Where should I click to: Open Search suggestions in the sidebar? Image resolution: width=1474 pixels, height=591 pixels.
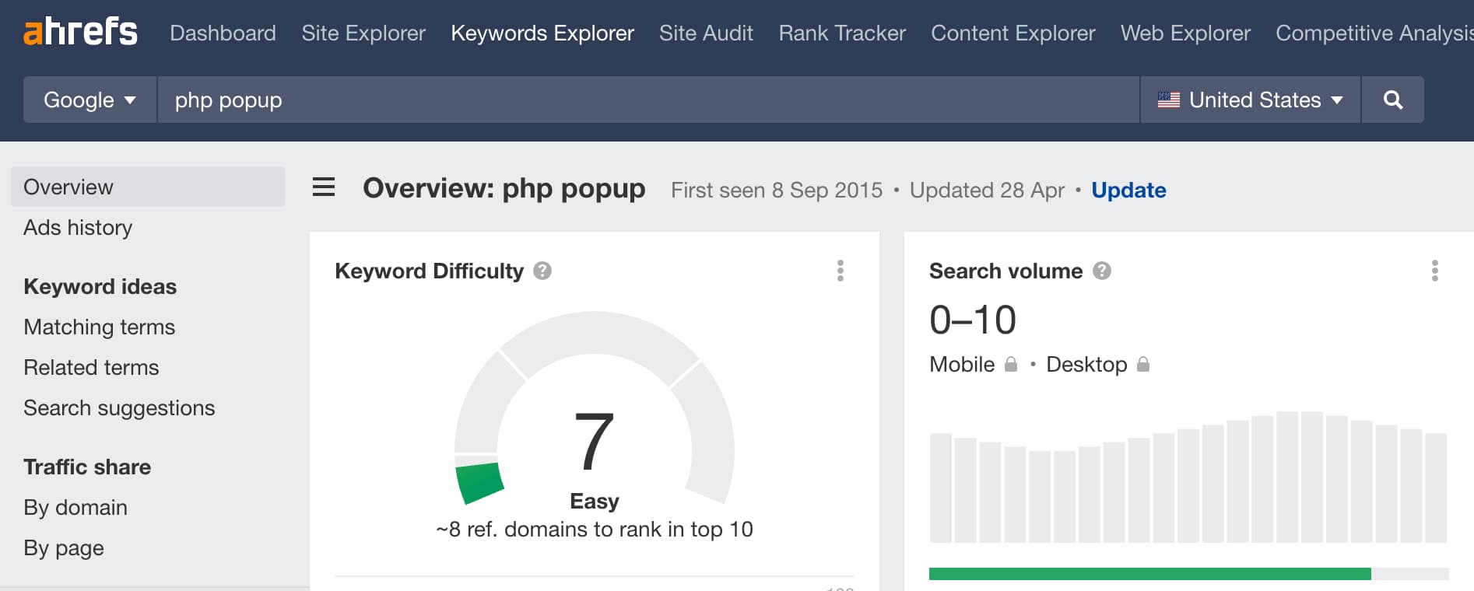pos(119,407)
